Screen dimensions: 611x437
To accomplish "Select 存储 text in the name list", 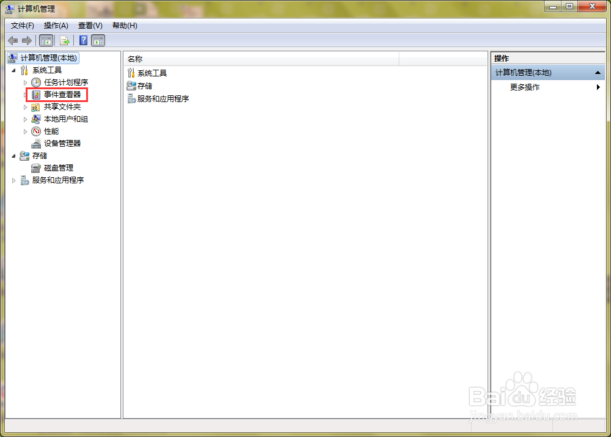I will pos(145,86).
